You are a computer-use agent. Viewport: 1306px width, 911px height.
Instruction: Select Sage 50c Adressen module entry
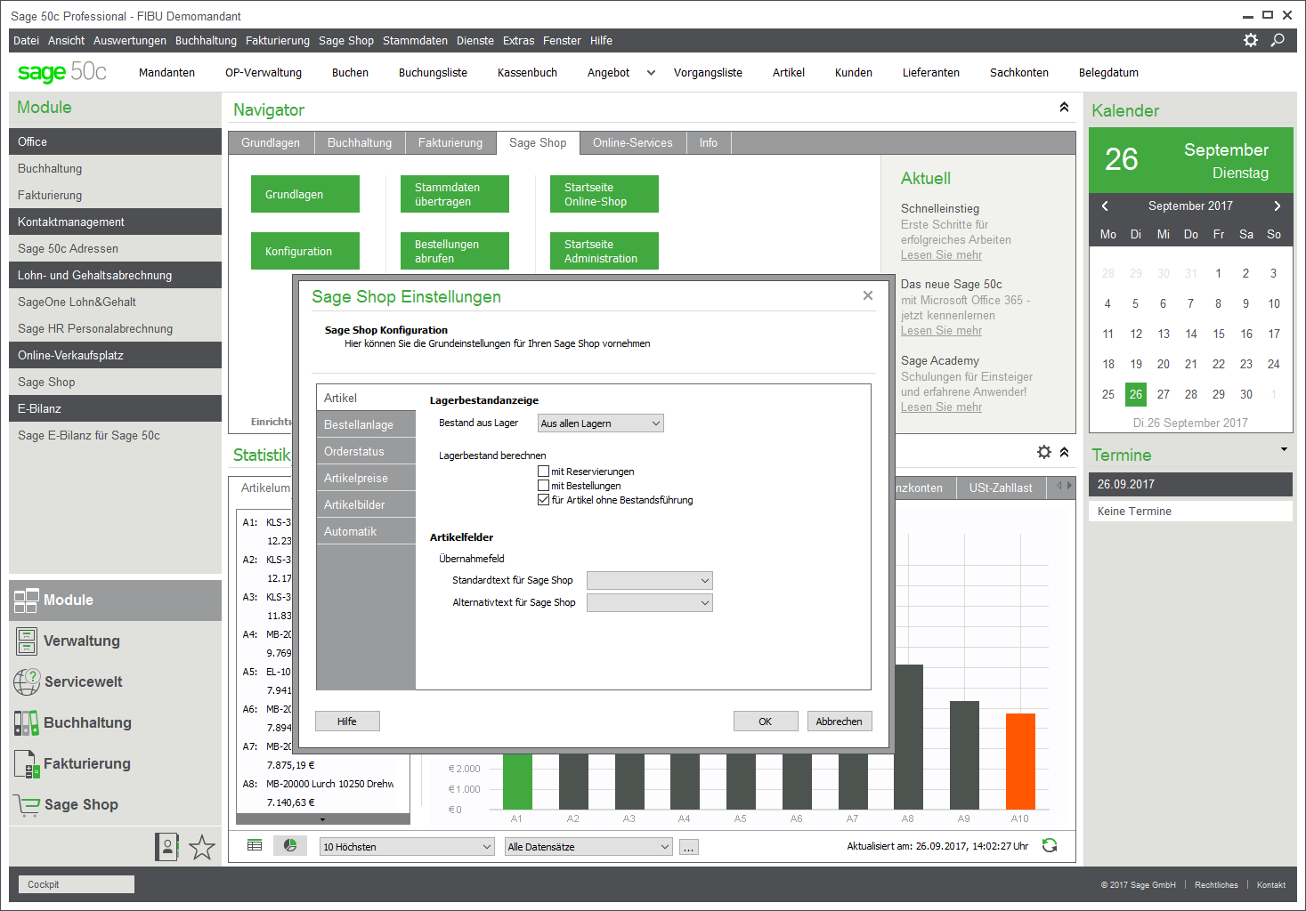pyautogui.click(x=115, y=248)
